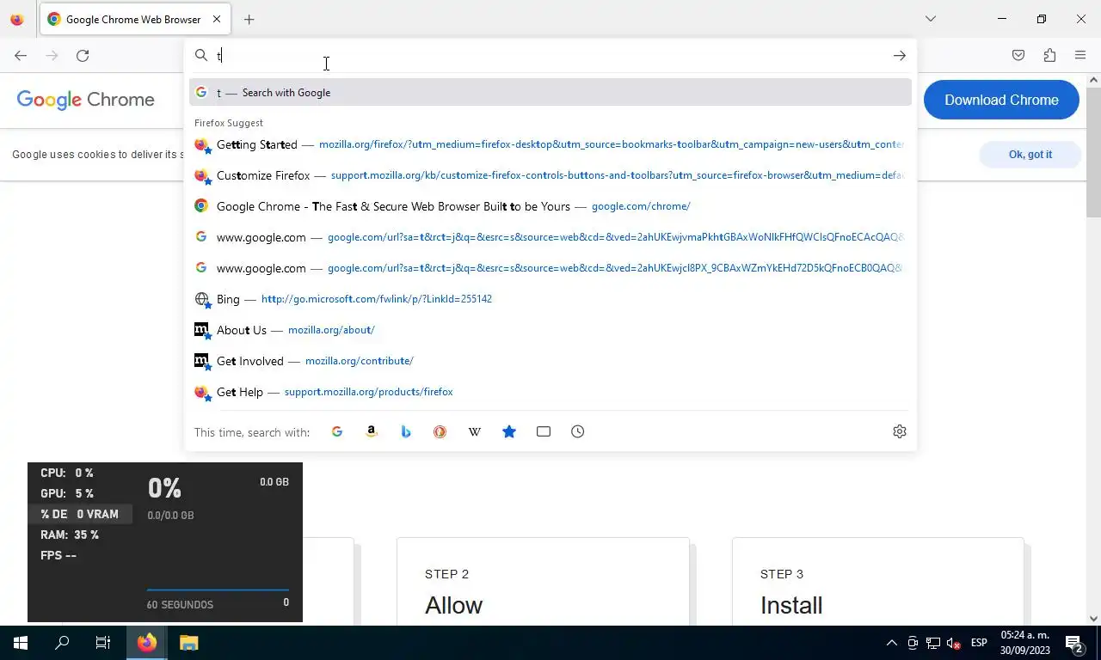
Task: Open a new tab with plus button
Action: coord(249,19)
